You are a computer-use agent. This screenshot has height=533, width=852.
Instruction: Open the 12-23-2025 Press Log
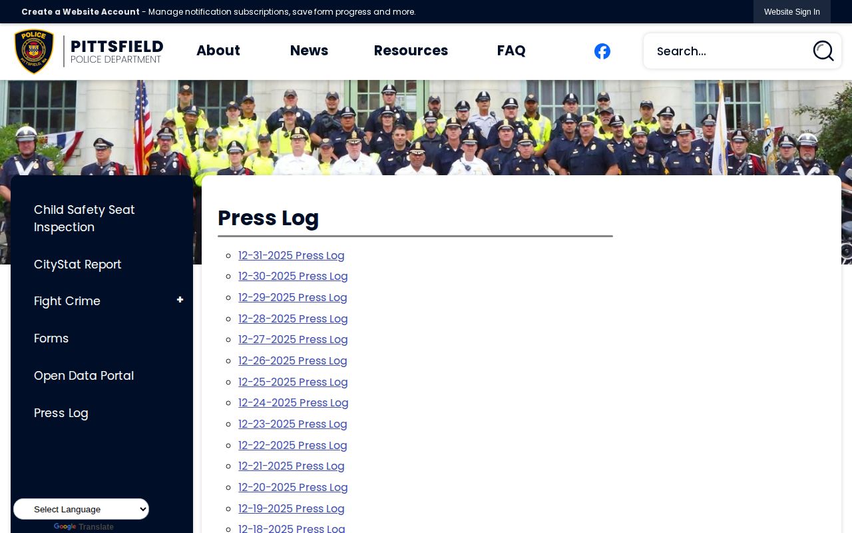point(293,424)
